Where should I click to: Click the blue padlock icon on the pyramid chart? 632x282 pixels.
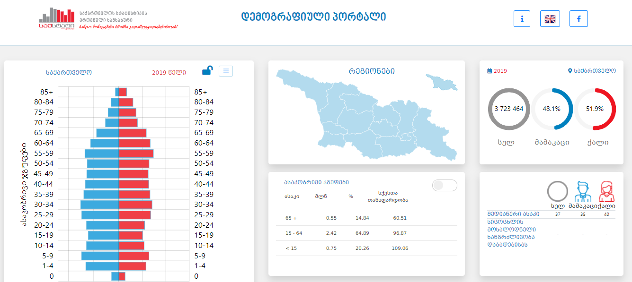[x=207, y=71]
